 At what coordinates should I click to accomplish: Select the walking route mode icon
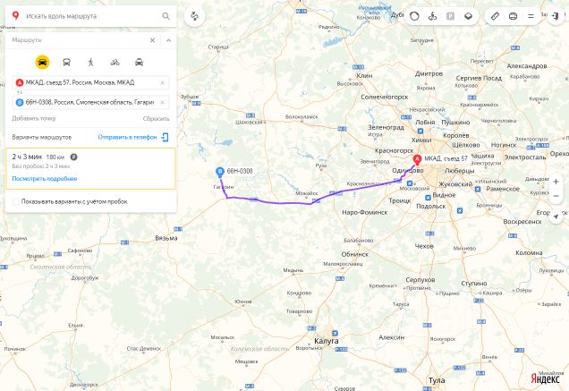tap(90, 62)
